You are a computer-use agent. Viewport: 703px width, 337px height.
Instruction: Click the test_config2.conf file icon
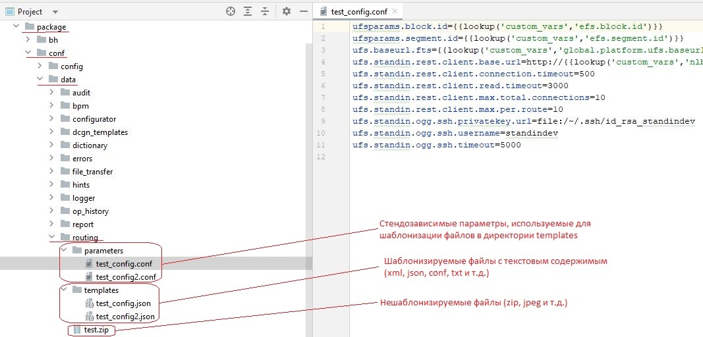89,277
